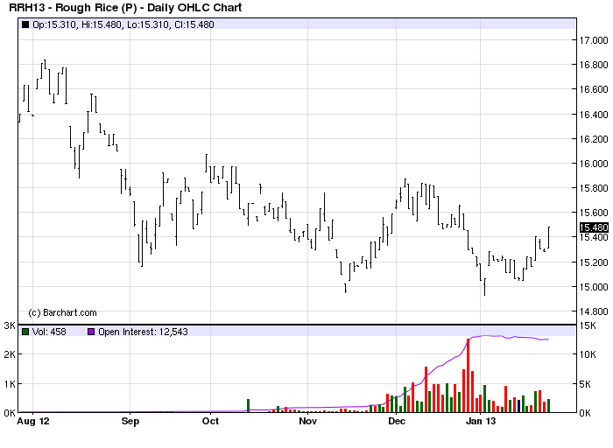Click the 'Open Interest: 12,543' label
The image size is (613, 448).
coord(143,332)
